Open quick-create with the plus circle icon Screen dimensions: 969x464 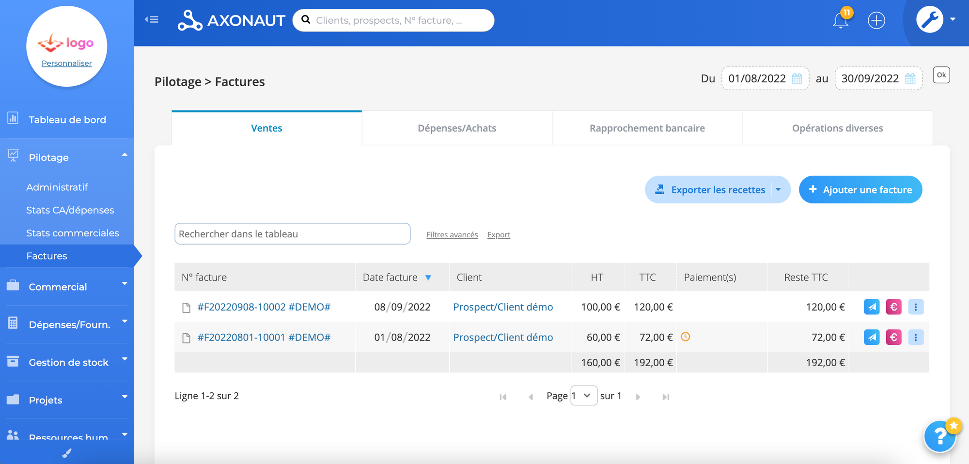(x=876, y=20)
